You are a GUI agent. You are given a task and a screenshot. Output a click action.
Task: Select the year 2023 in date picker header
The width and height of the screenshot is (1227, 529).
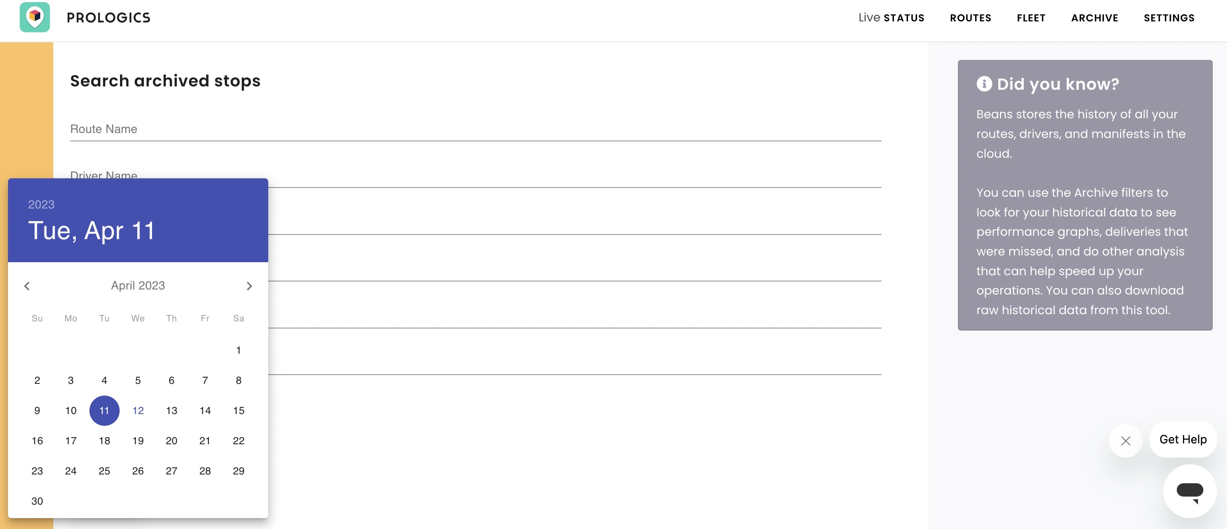click(x=42, y=204)
